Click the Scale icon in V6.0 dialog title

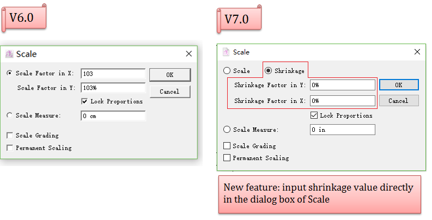click(x=9, y=54)
